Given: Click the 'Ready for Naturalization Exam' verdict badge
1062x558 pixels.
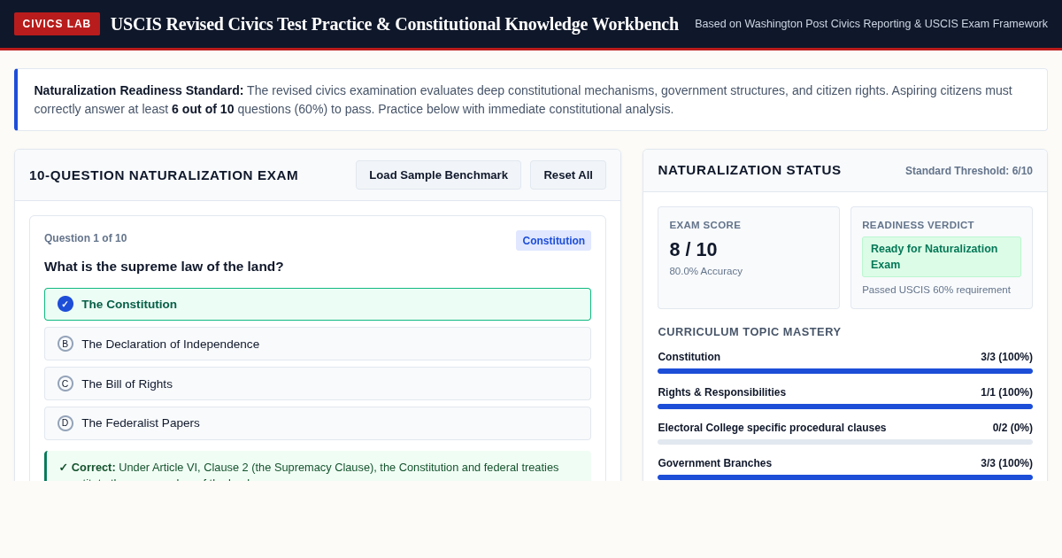Looking at the screenshot, I should (942, 257).
